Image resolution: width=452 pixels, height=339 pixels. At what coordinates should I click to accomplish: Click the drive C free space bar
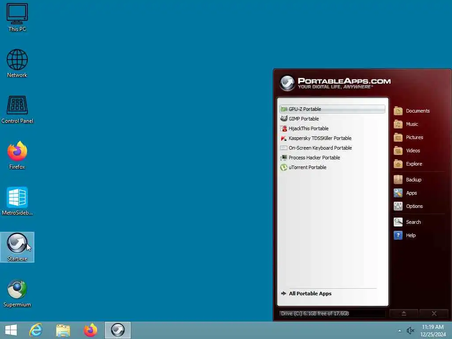tap(332, 314)
